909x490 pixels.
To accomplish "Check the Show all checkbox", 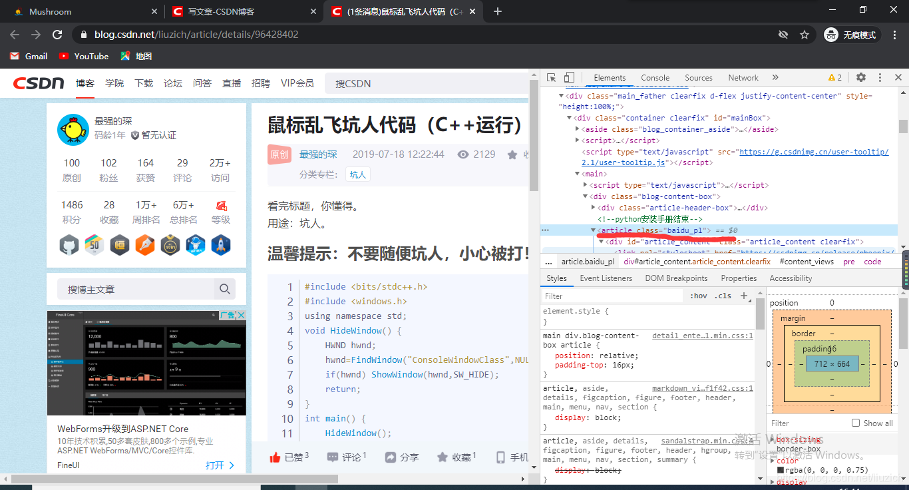I will [856, 423].
